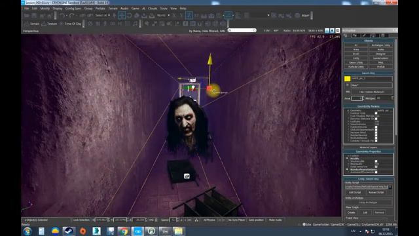The width and height of the screenshot is (419, 236).
Task: Toggle the checkbox under RenderProxyOptions
Action: (376, 172)
